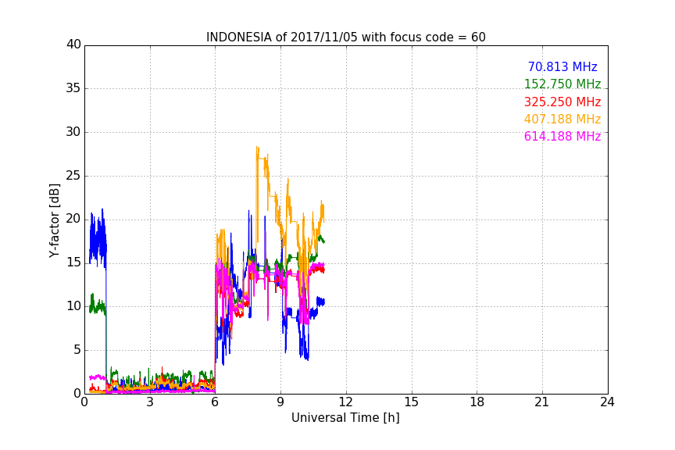Click the x-axis tick label '18'

(477, 402)
